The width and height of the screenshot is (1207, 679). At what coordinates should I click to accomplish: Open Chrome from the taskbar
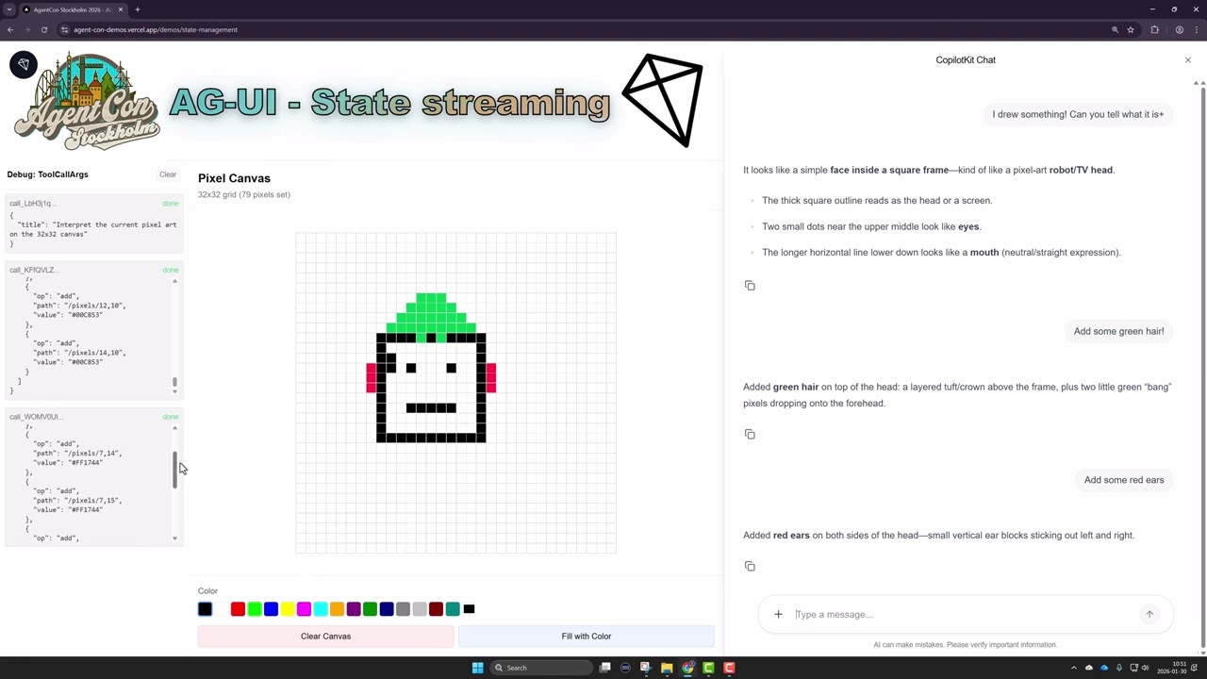pos(687,668)
